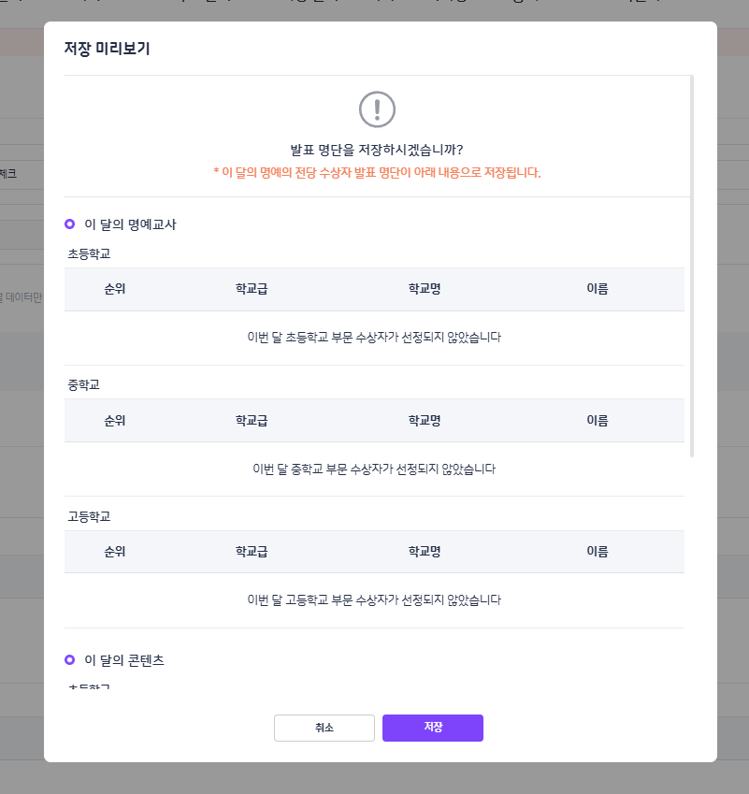The height and width of the screenshot is (794, 749).
Task: Click the 저장 미리보기 dialog title
Action: point(107,49)
